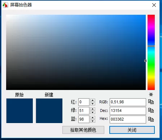Focus the green (绿) input showing 51
Screen dimensions: 162x140
click(x=84, y=110)
